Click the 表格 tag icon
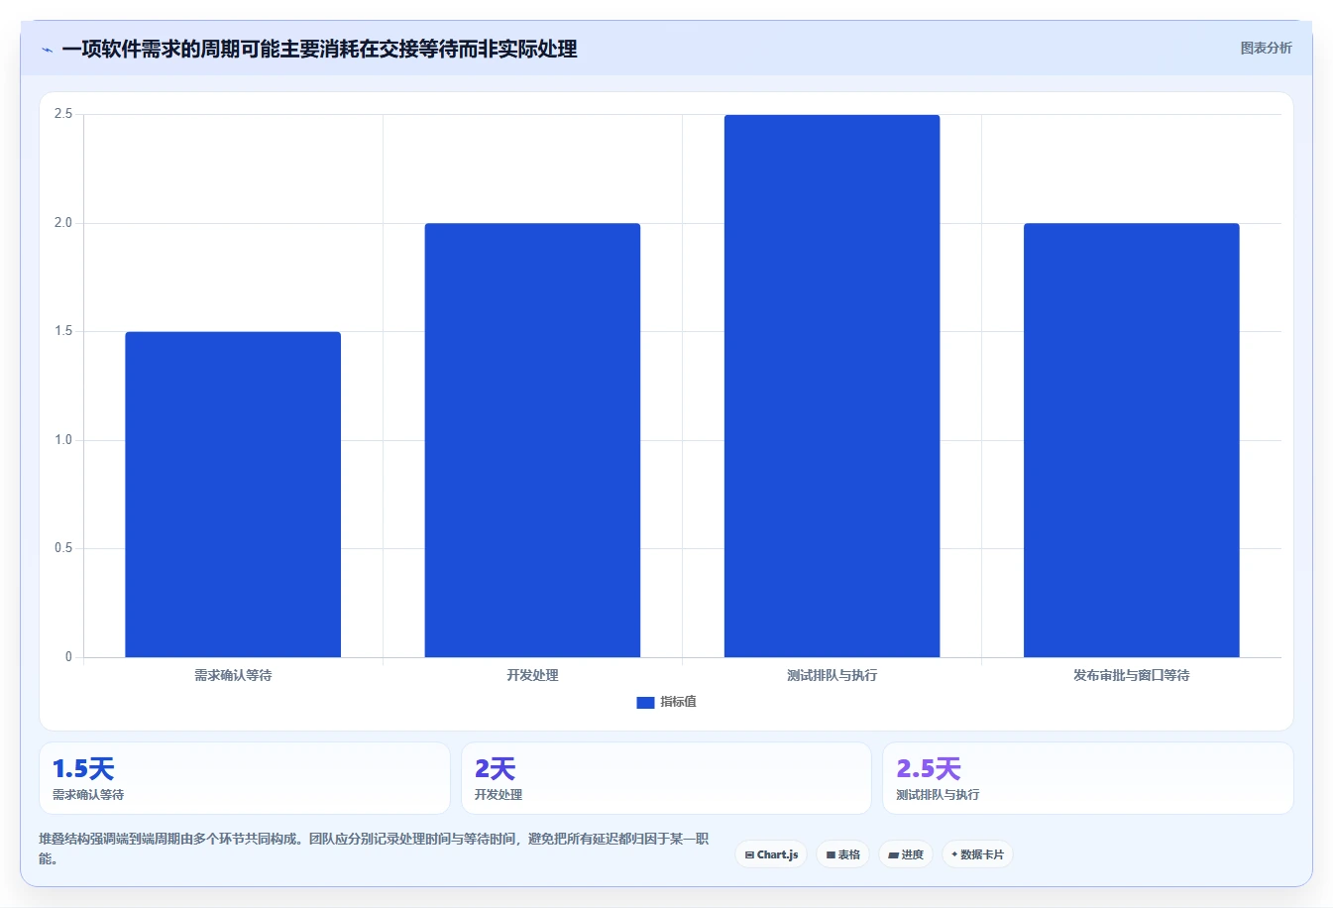The width and height of the screenshot is (1333, 908). [831, 854]
